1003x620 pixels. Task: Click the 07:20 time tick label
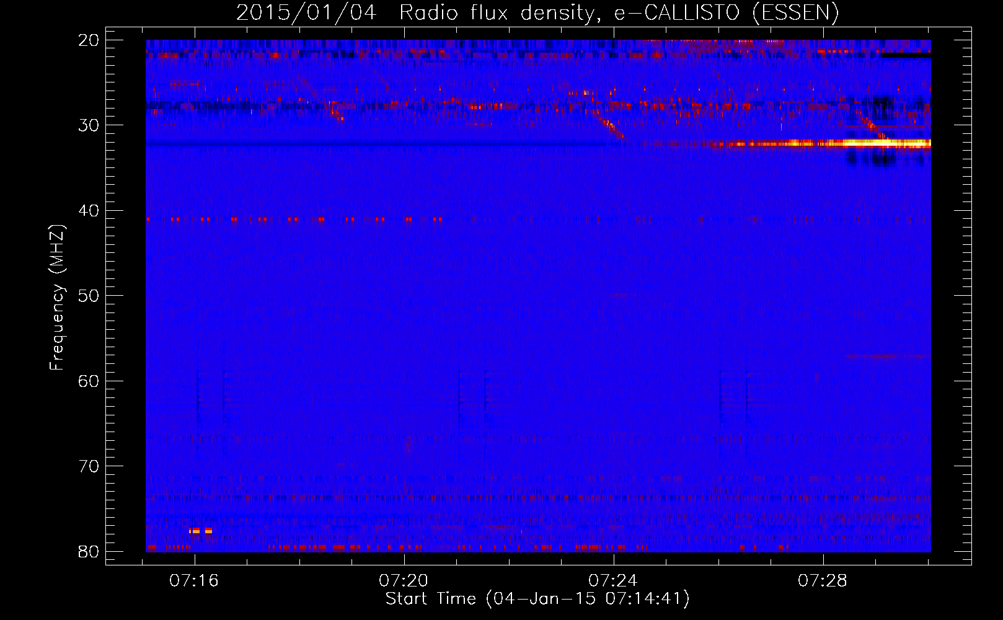(x=404, y=581)
